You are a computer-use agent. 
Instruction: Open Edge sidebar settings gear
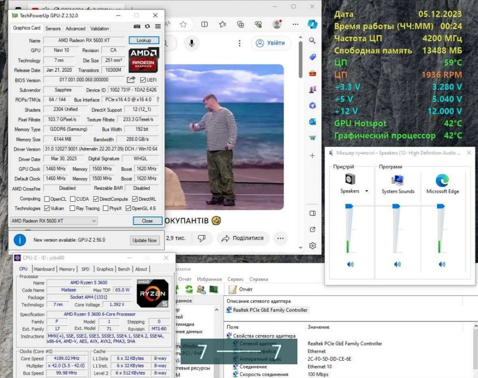(x=312, y=246)
